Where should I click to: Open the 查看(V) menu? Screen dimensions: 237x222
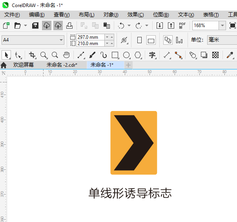coord(62,15)
